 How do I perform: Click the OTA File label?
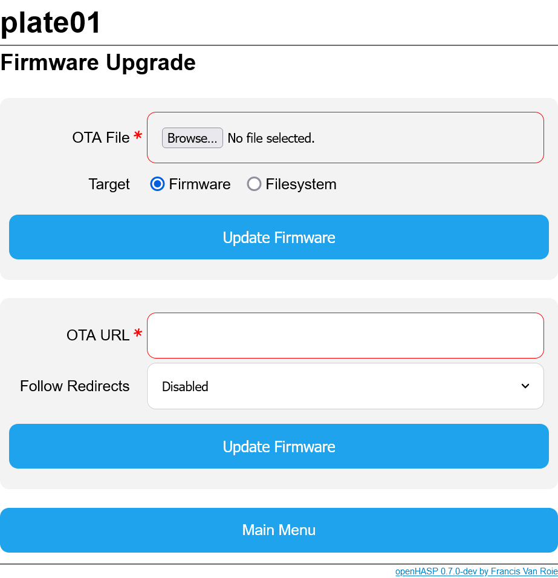tap(101, 138)
